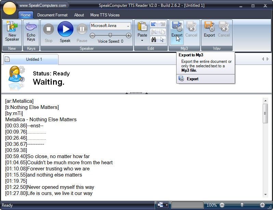Open the orange orb application menu

pos(9,8)
